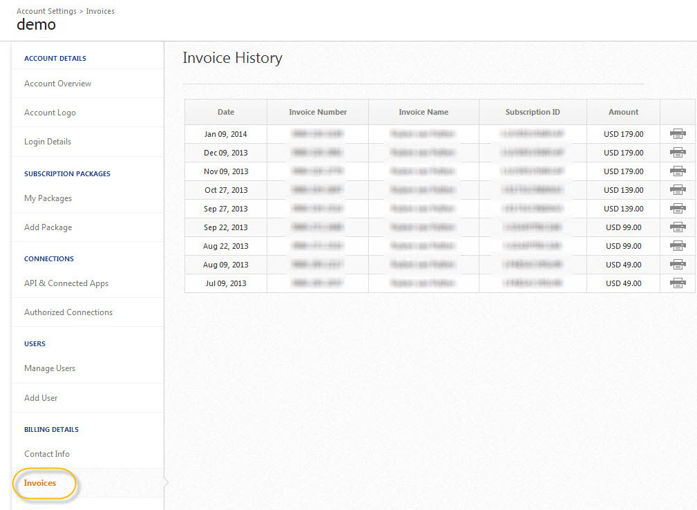
Task: Go to Account Logo settings
Action: pos(50,113)
